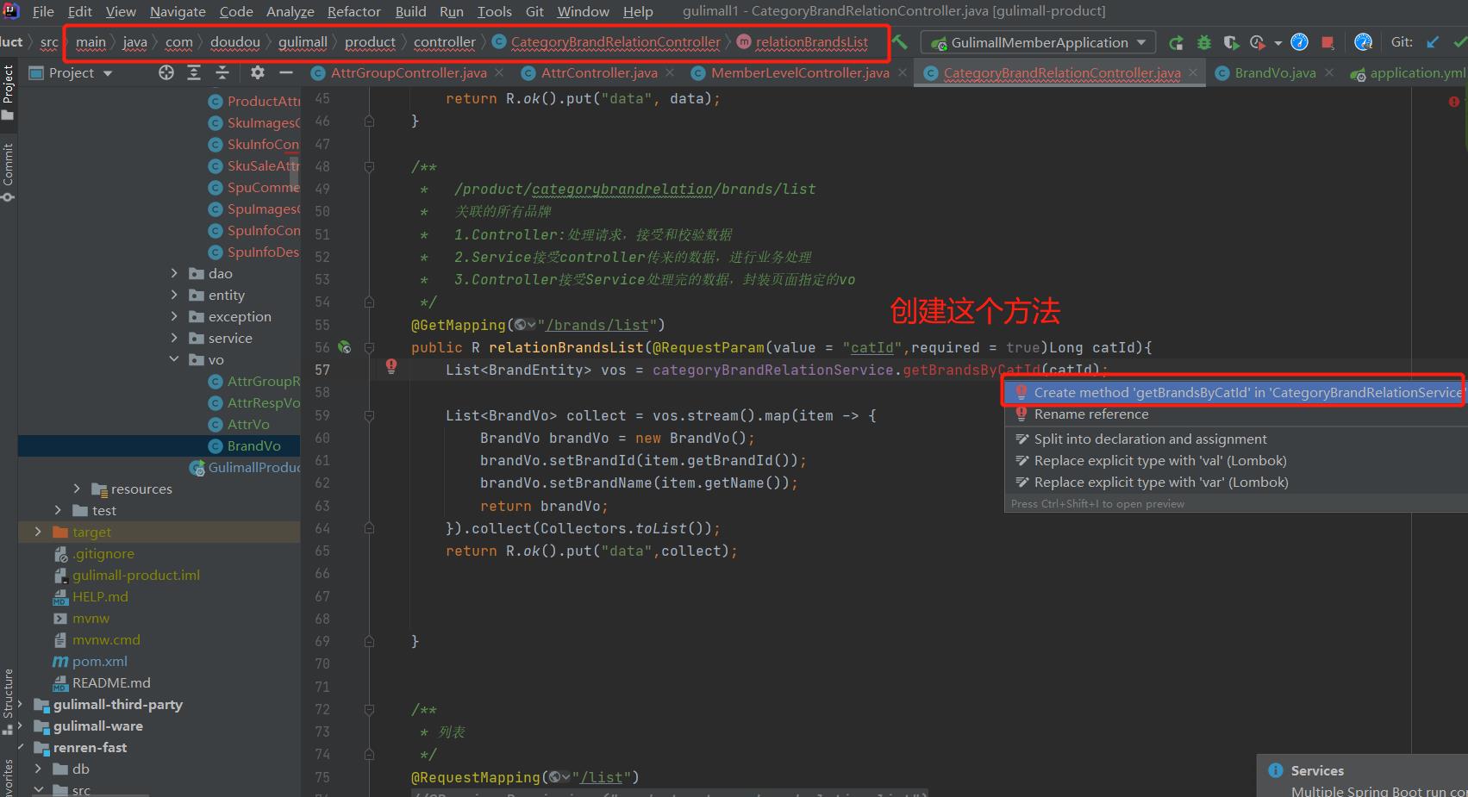Click the gutter request-mapping icon on line 56
1468x797 pixels.
pos(345,347)
